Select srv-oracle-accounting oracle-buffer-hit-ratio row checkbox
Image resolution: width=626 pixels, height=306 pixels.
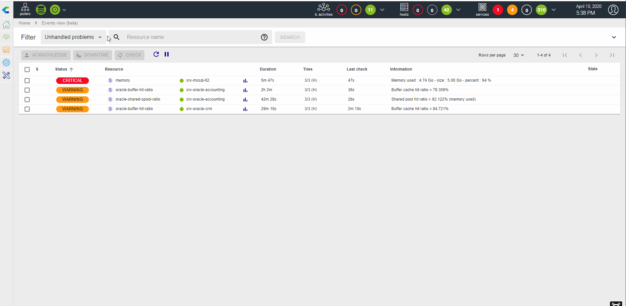(x=27, y=90)
